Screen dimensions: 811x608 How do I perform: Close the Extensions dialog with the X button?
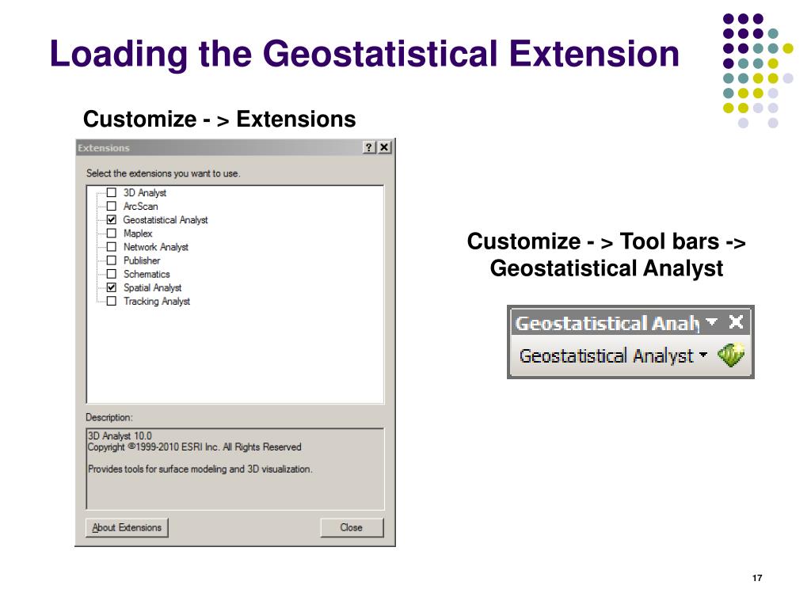[384, 147]
